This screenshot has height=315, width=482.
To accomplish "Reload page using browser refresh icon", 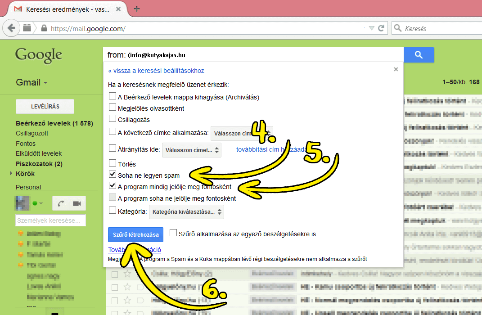I will click(x=381, y=28).
